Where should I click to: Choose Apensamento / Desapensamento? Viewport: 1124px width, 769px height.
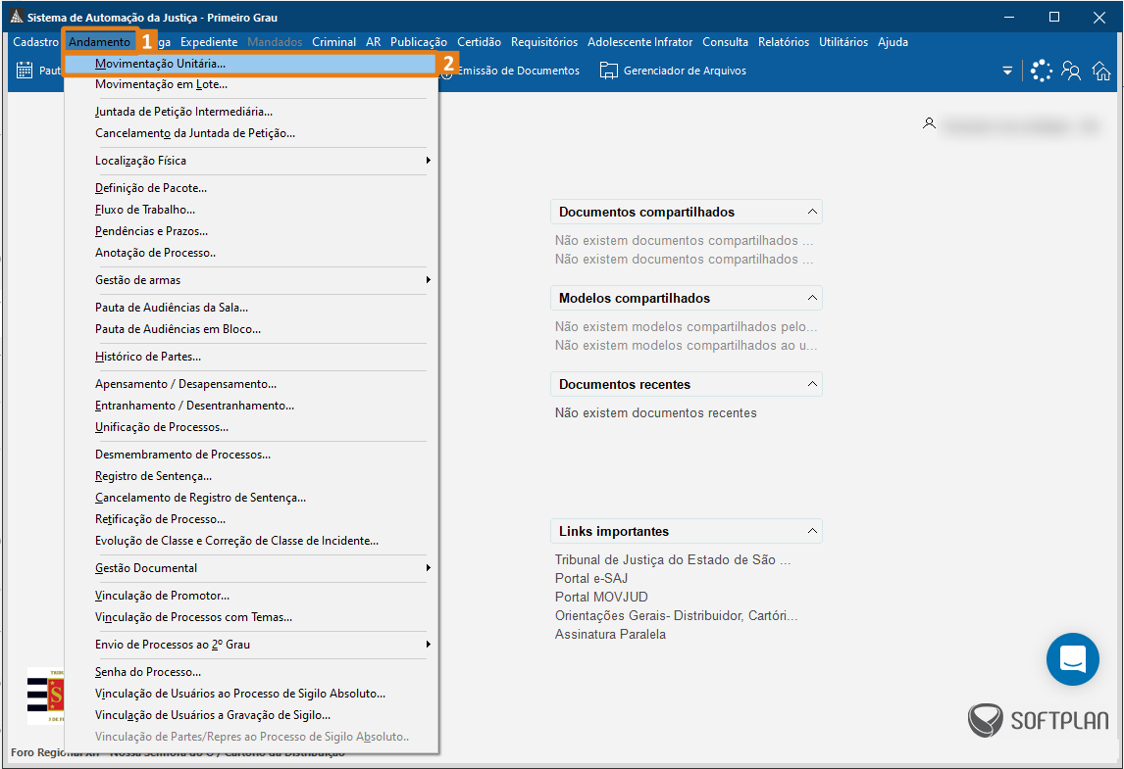252,384
